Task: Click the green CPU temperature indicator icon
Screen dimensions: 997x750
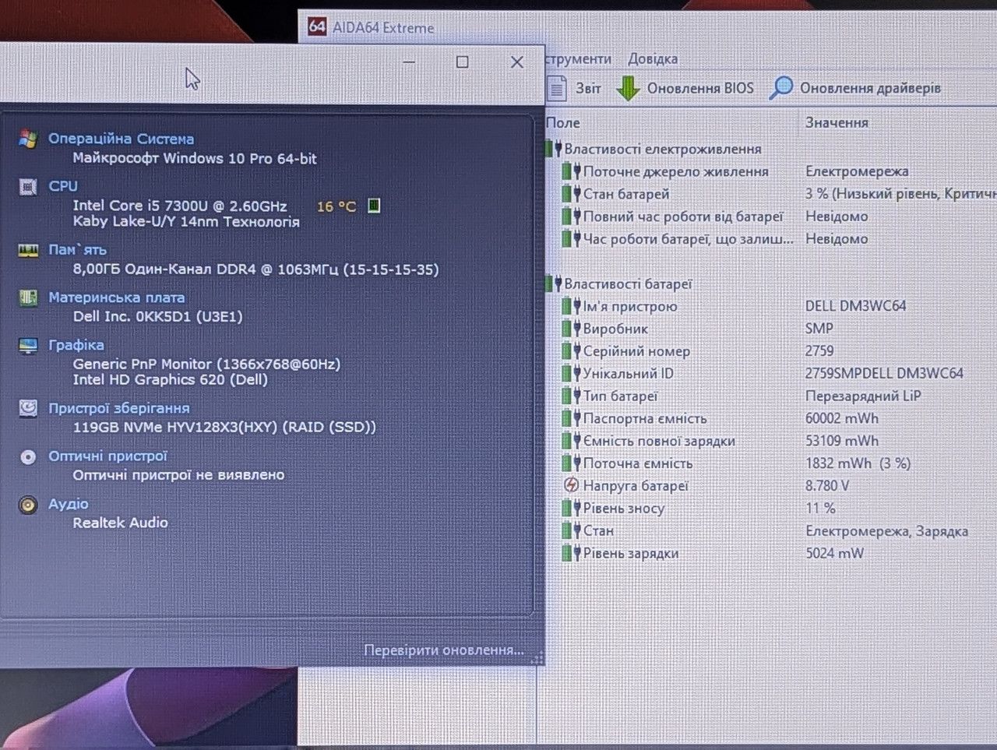Action: pos(374,206)
